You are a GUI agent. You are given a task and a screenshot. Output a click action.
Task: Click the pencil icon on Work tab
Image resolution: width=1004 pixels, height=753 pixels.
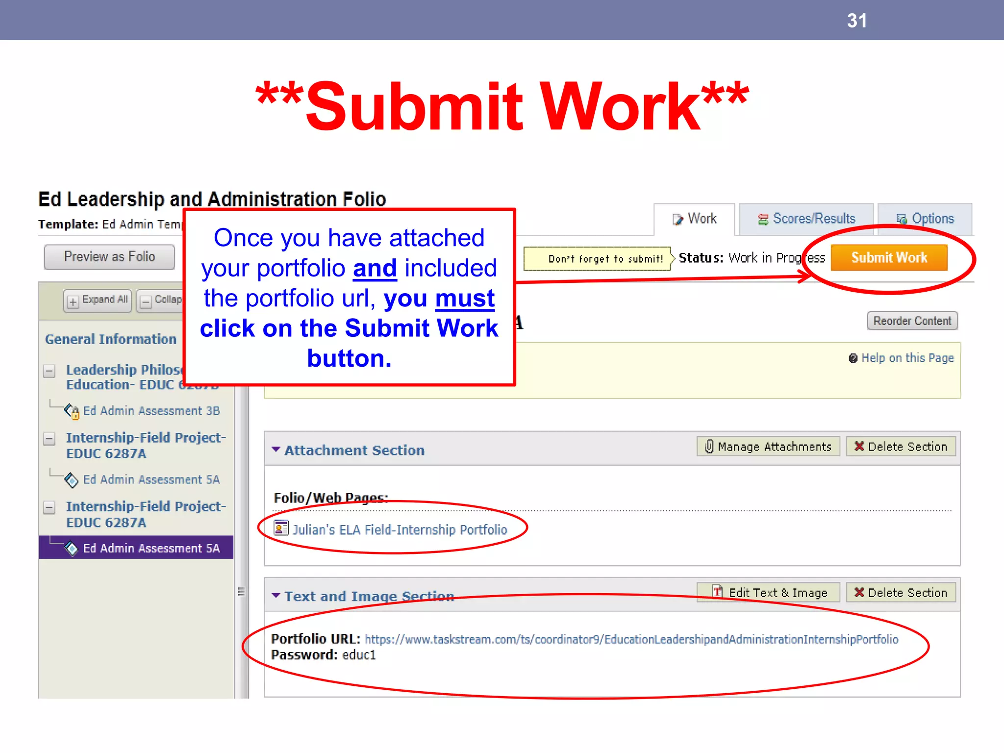[x=678, y=220]
